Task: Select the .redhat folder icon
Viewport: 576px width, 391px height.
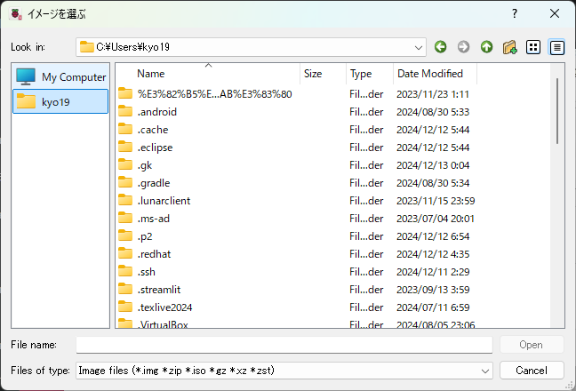Action: click(125, 253)
